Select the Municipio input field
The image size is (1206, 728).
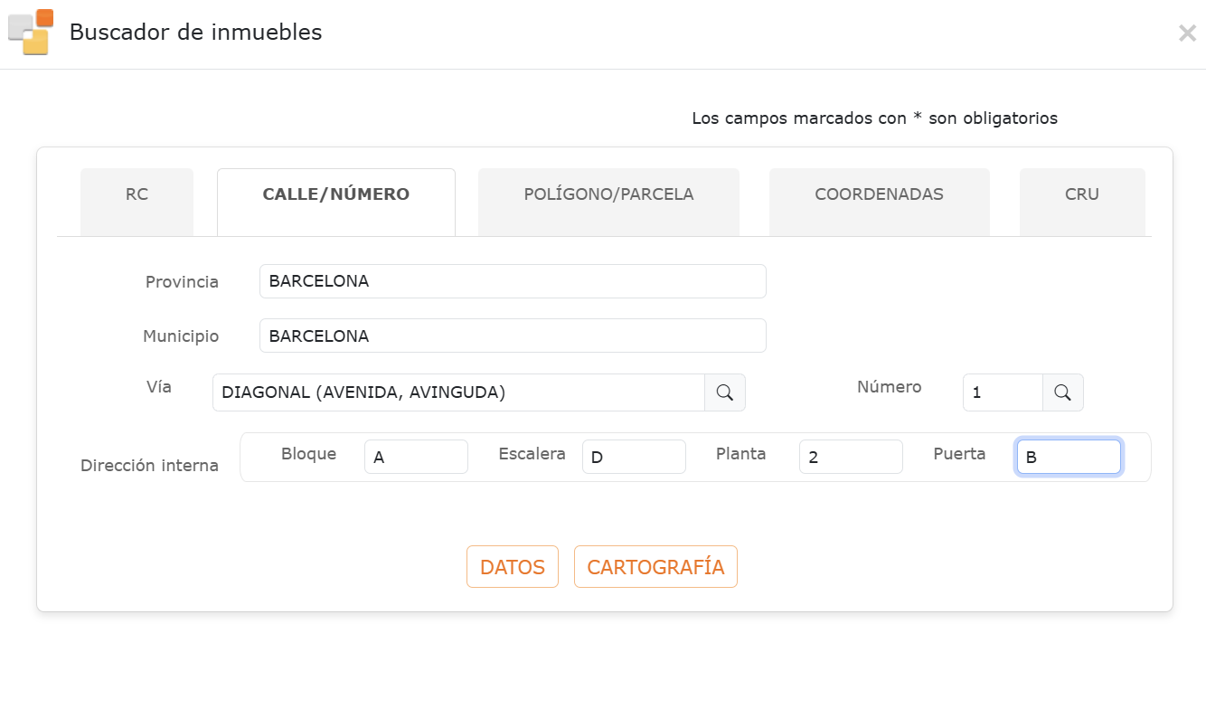[x=513, y=336]
